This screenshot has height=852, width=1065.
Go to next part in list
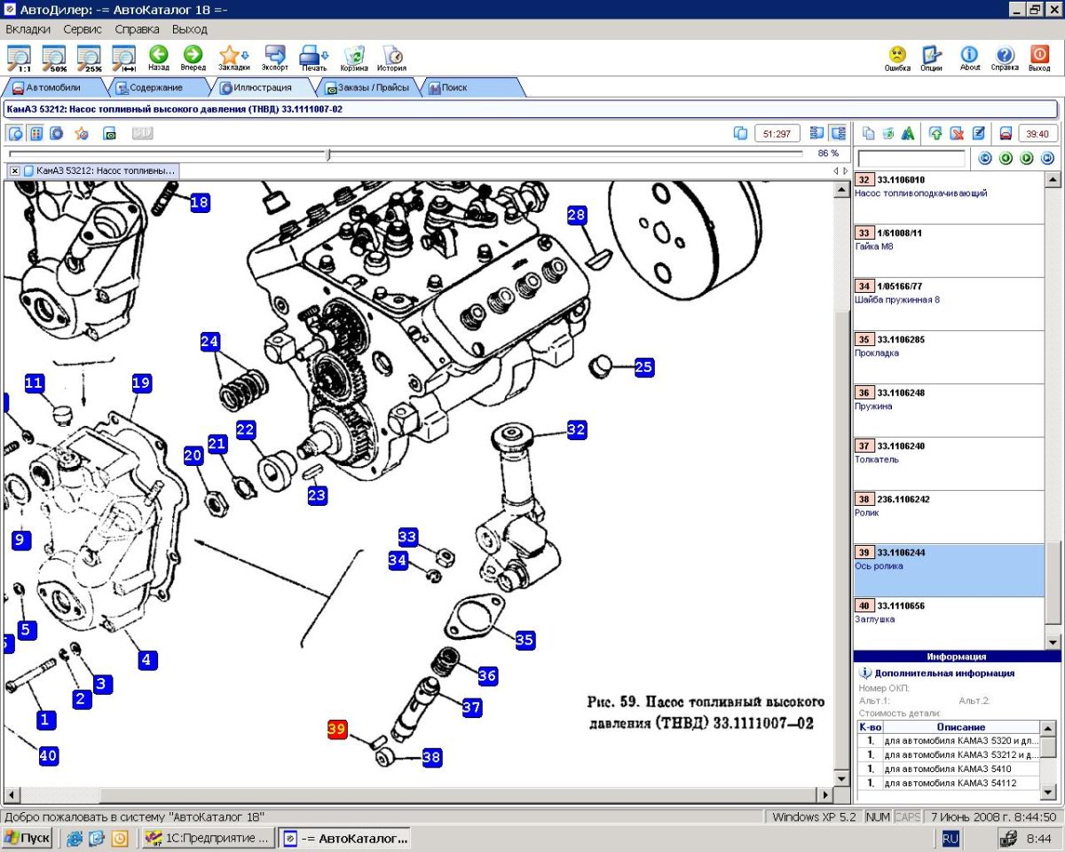1027,159
